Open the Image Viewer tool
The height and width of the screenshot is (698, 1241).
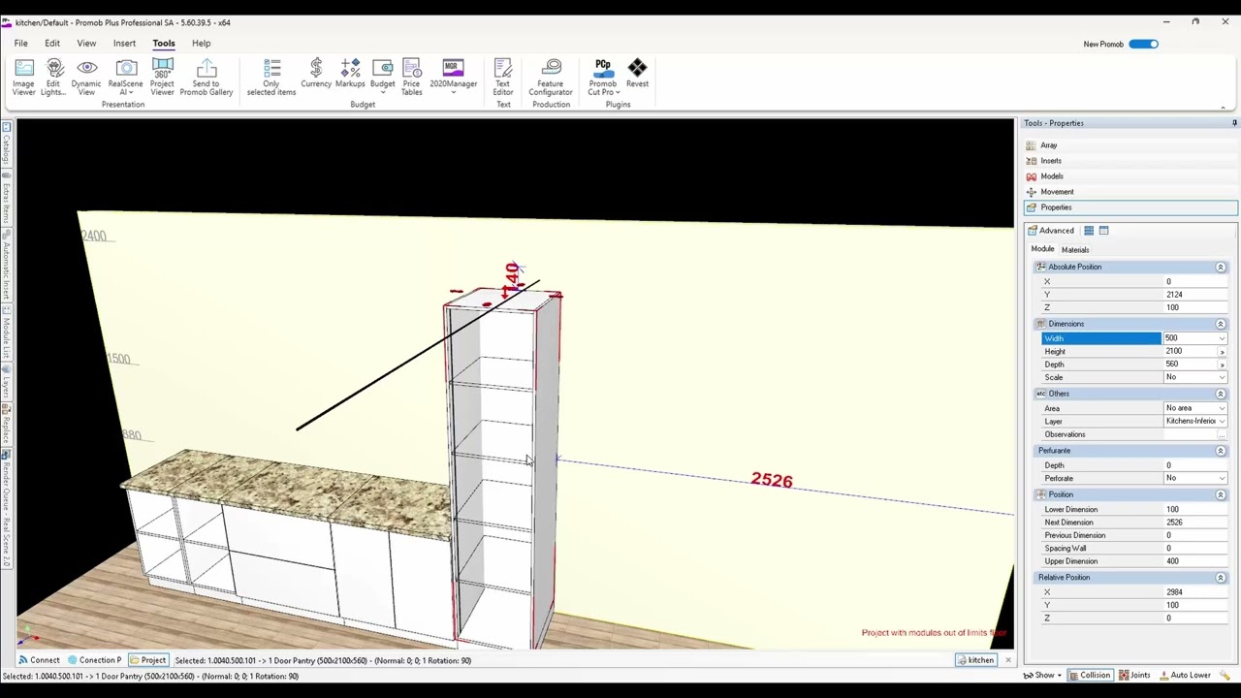click(x=23, y=77)
